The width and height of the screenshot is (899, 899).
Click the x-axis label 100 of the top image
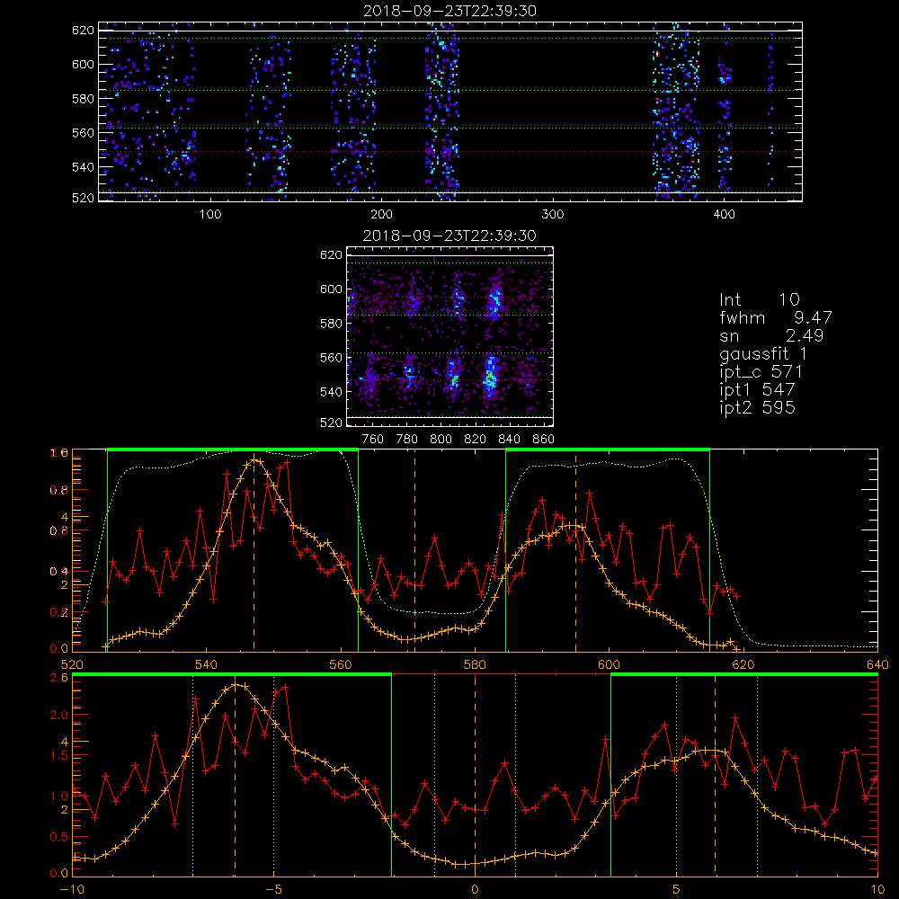[210, 215]
